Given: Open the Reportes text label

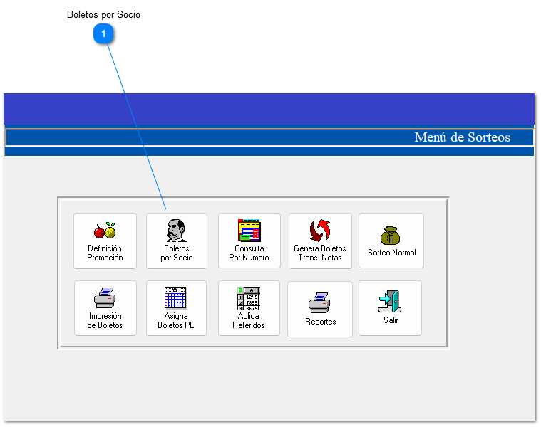Looking at the screenshot, I should tap(320, 322).
